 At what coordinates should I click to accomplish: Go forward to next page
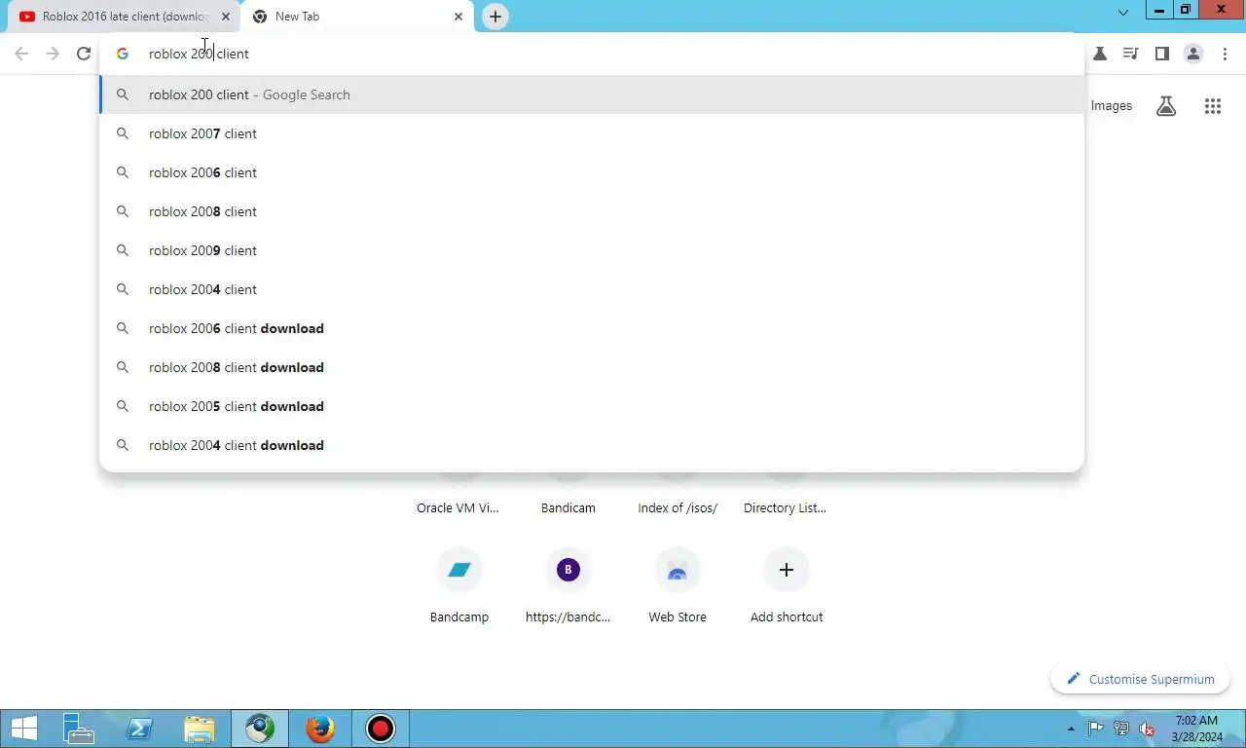point(53,54)
